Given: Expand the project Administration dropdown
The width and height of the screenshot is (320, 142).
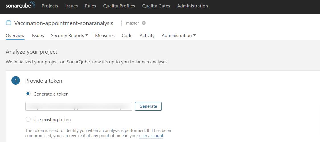Looking at the screenshot, I should click(x=179, y=36).
